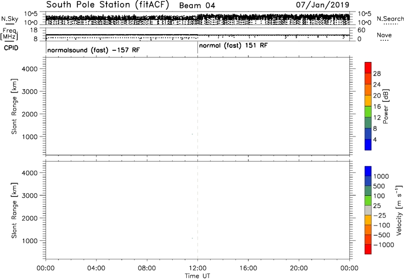
Task: Pick the red bottom velocity colorbar swatch
Action: click(368, 249)
